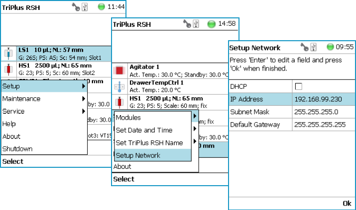Click the red Agitator 1 icon
Viewport: 356px width, 210px height.
(119, 70)
